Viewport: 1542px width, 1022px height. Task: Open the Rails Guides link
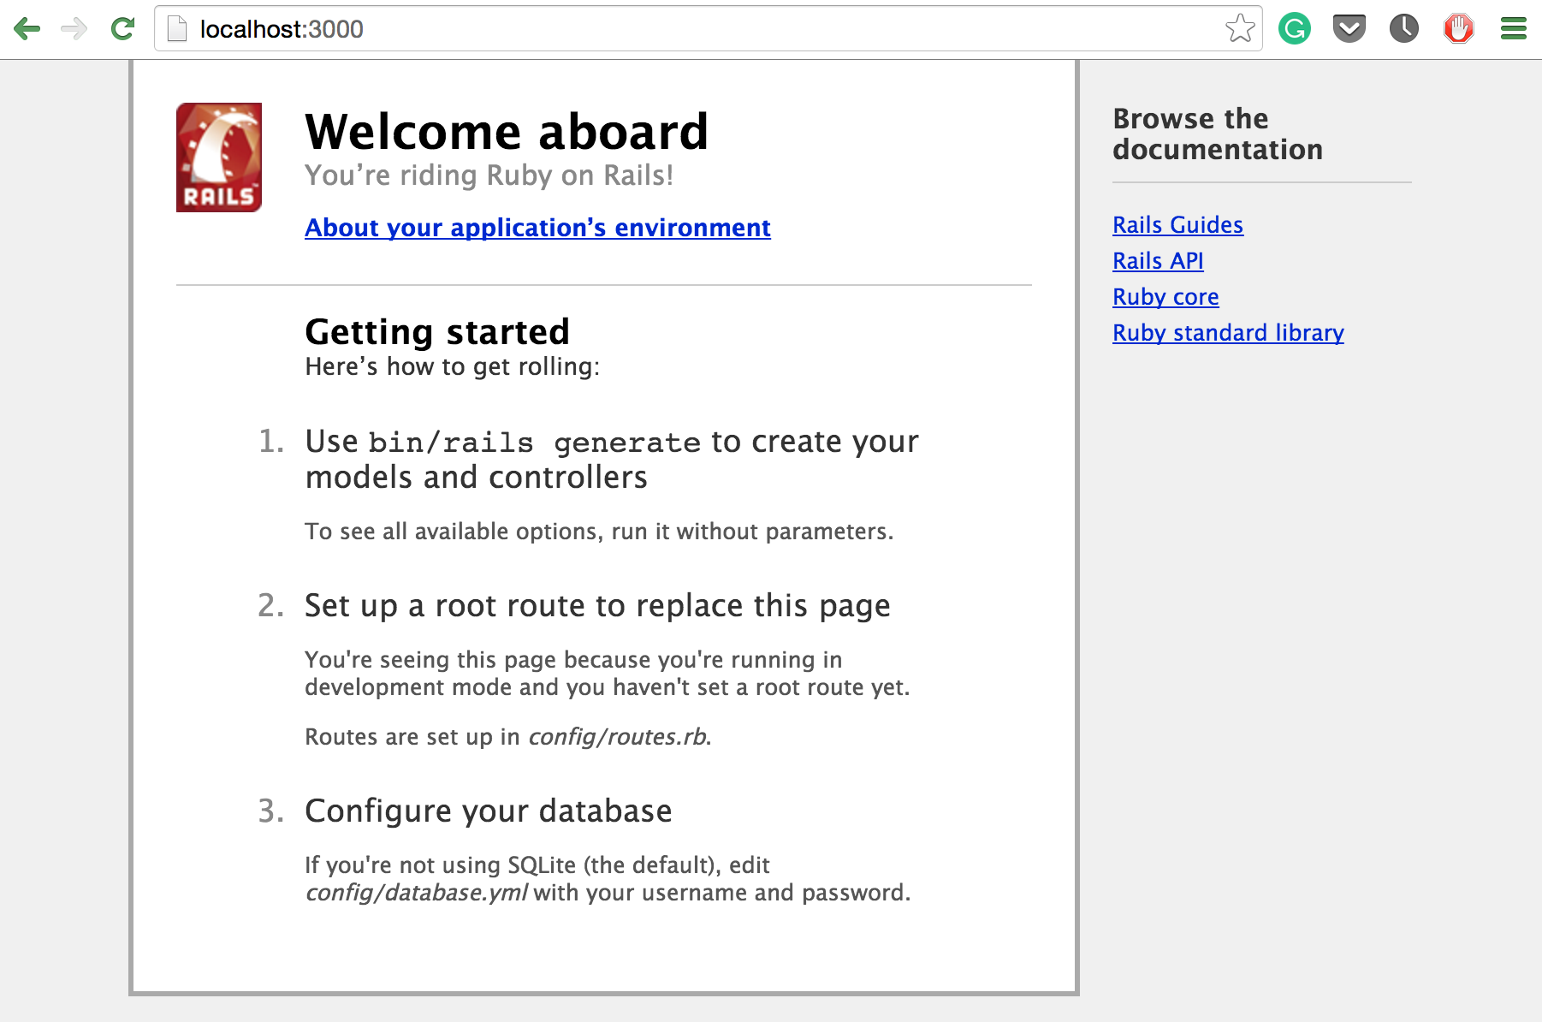[1177, 225]
